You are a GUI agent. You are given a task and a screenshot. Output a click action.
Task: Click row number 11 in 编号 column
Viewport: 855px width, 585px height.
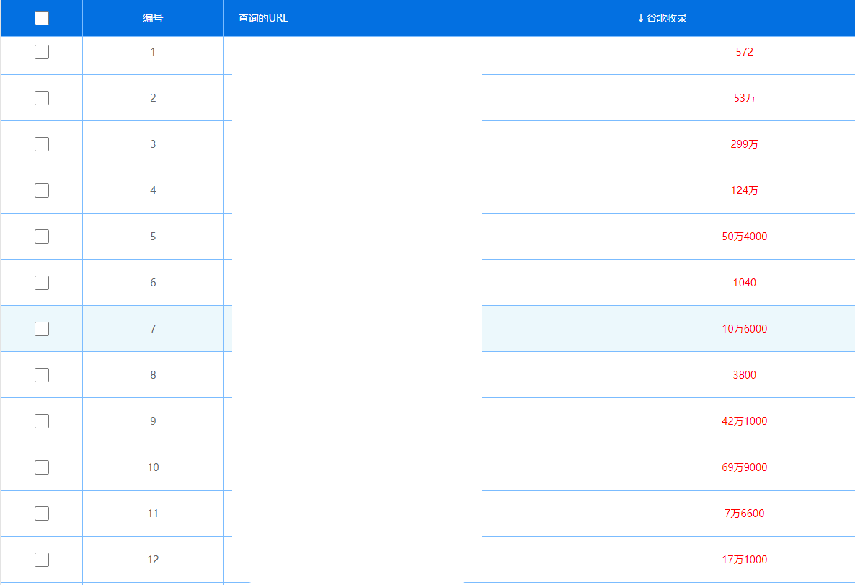click(x=153, y=514)
